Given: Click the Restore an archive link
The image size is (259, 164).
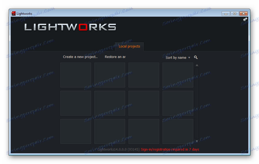Looking at the screenshot, I should point(115,57).
